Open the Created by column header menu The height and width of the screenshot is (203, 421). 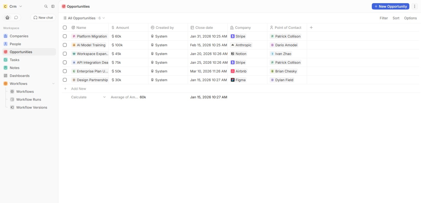(x=168, y=27)
